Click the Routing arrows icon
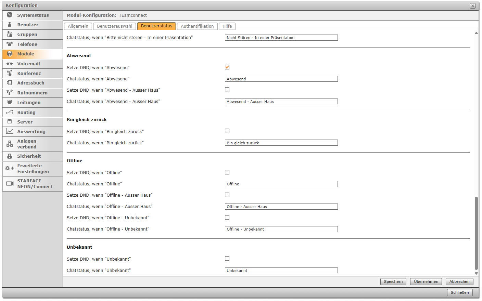 coord(10,112)
